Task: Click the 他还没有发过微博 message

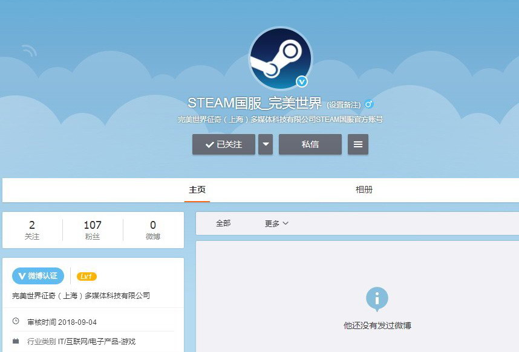Action: [377, 325]
